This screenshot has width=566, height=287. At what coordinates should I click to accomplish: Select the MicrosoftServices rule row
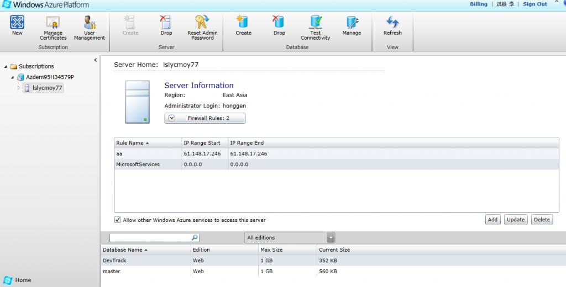pos(337,164)
